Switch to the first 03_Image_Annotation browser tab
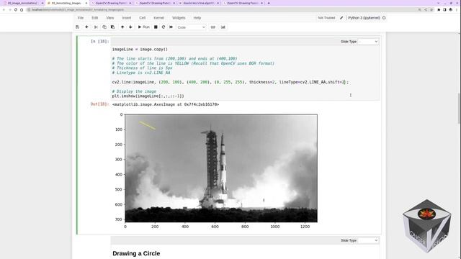 point(22,3)
